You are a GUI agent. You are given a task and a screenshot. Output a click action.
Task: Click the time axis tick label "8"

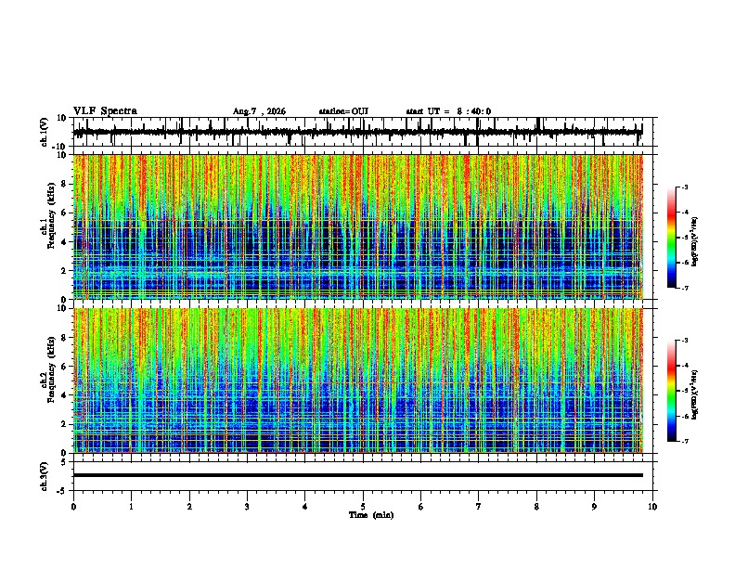tap(536, 507)
